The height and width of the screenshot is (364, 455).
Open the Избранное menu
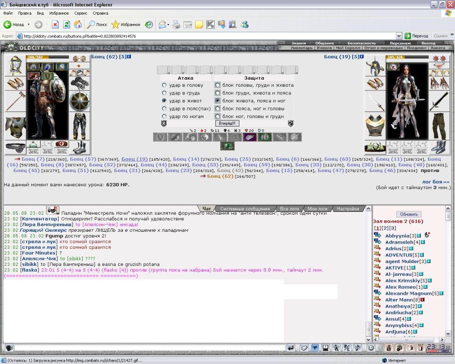pyautogui.click(x=59, y=13)
